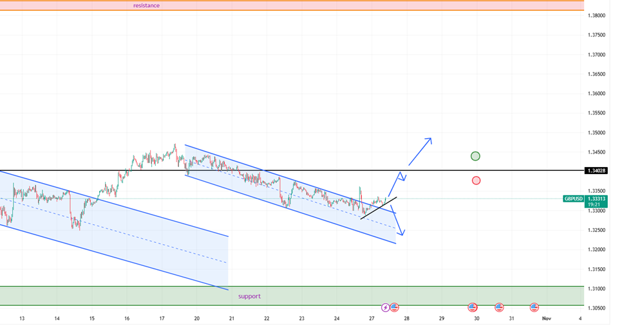Open US flag economic event above date 30
Image resolution: width=624 pixels, height=327 pixels.
[x=473, y=308]
